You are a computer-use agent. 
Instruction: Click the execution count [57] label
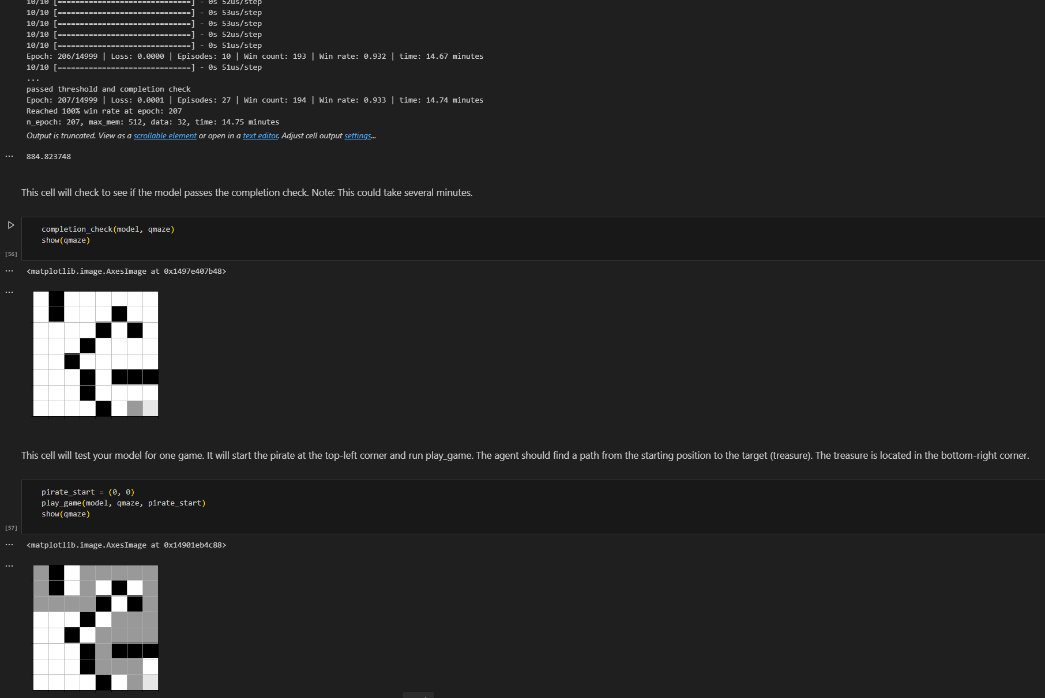click(11, 528)
